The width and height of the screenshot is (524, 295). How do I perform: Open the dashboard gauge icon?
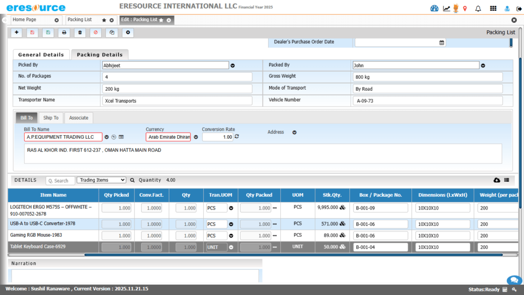434,8
